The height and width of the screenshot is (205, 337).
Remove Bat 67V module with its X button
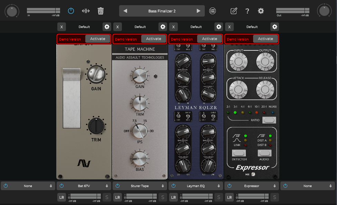point(61,27)
